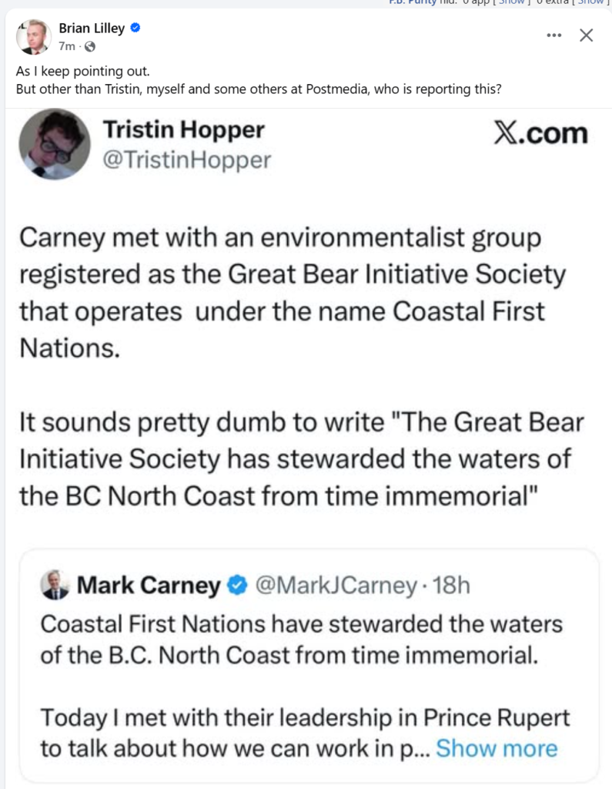Hide this post with the X button
Screen dimensions: 612x789
tap(586, 35)
